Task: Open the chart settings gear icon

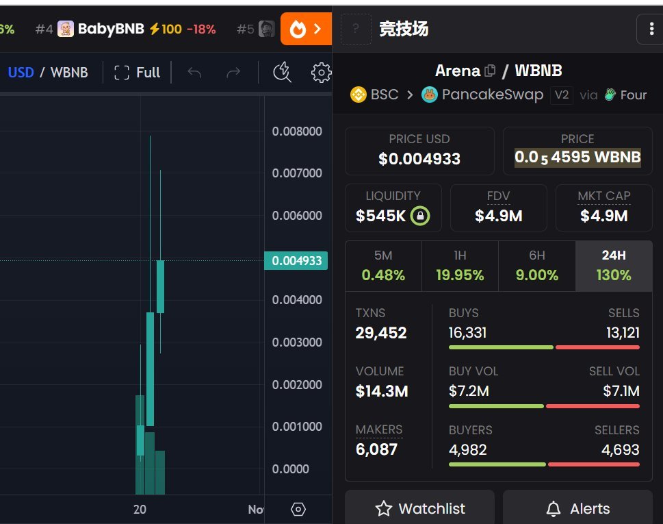Action: pos(320,72)
